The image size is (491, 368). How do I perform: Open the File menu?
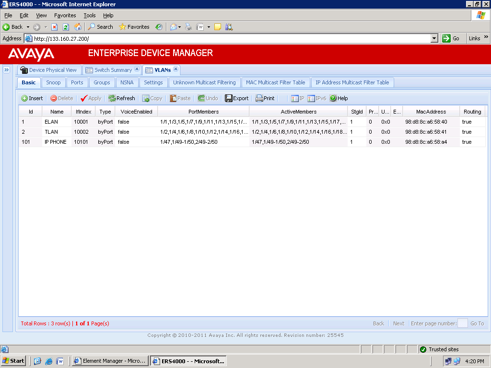8,15
